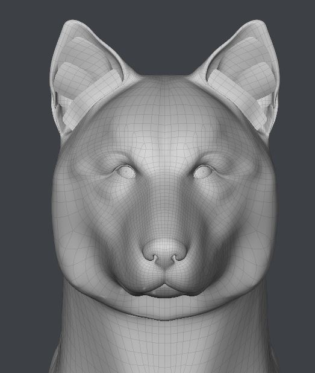Select the left cheek fluff mesh
The width and height of the screenshot is (315, 373).
pyautogui.click(x=78, y=238)
